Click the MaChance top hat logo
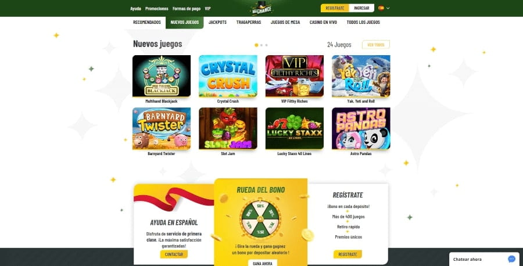The height and width of the screenshot is (266, 523). pos(262,8)
